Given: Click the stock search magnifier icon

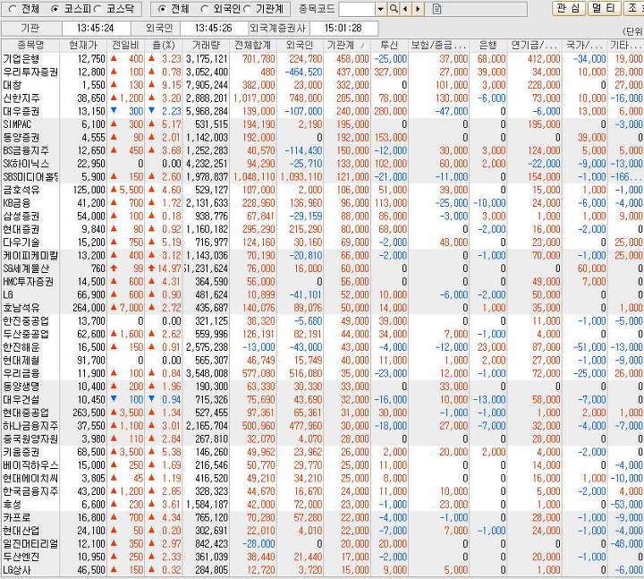Looking at the screenshot, I should [x=394, y=9].
